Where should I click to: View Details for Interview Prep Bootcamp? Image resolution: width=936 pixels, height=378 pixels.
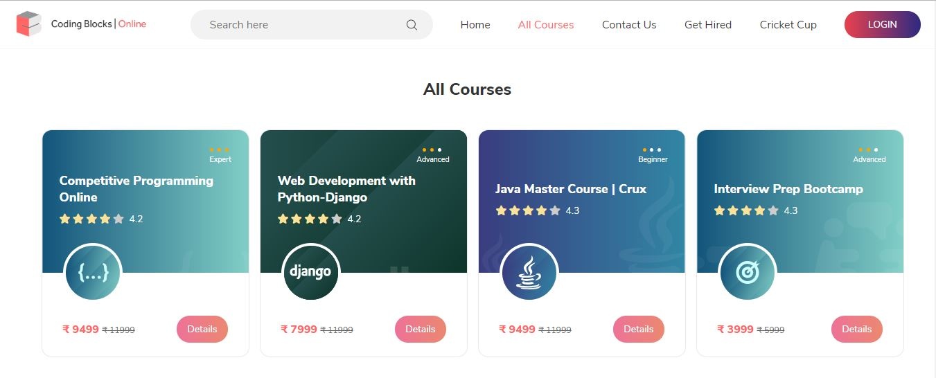click(x=857, y=329)
